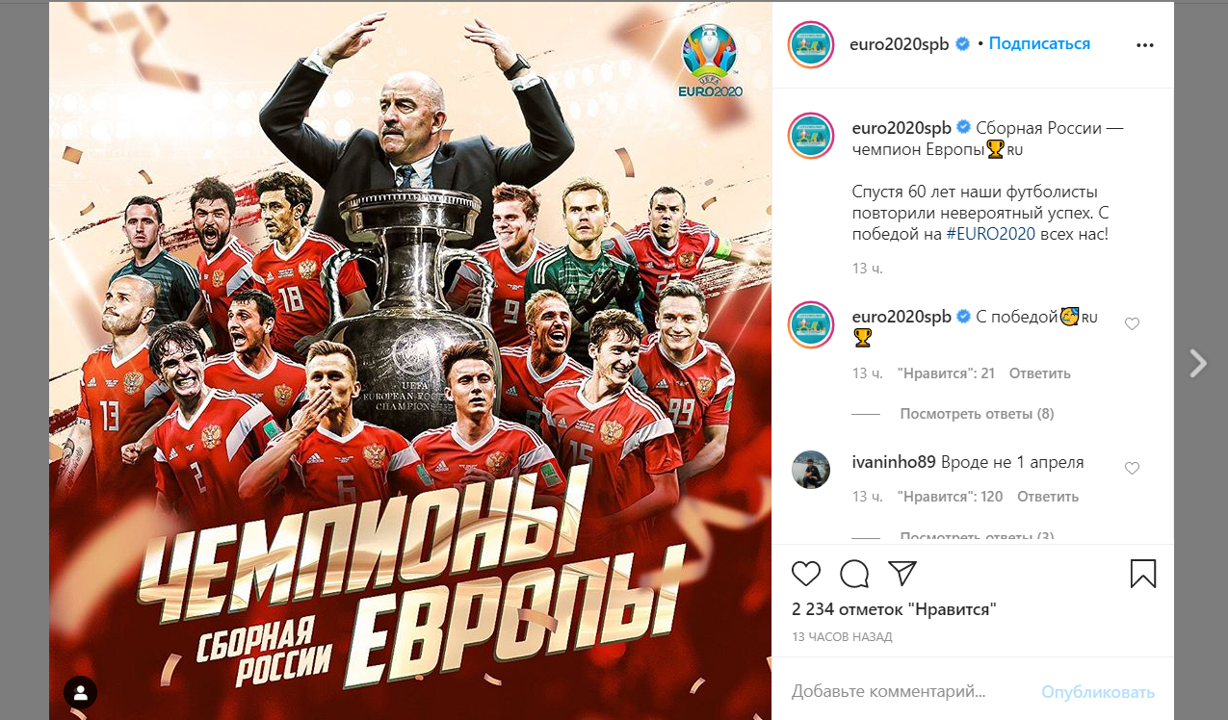Click ivaninho89's profile picture
Viewport: 1228px width, 720px height.
811,470
